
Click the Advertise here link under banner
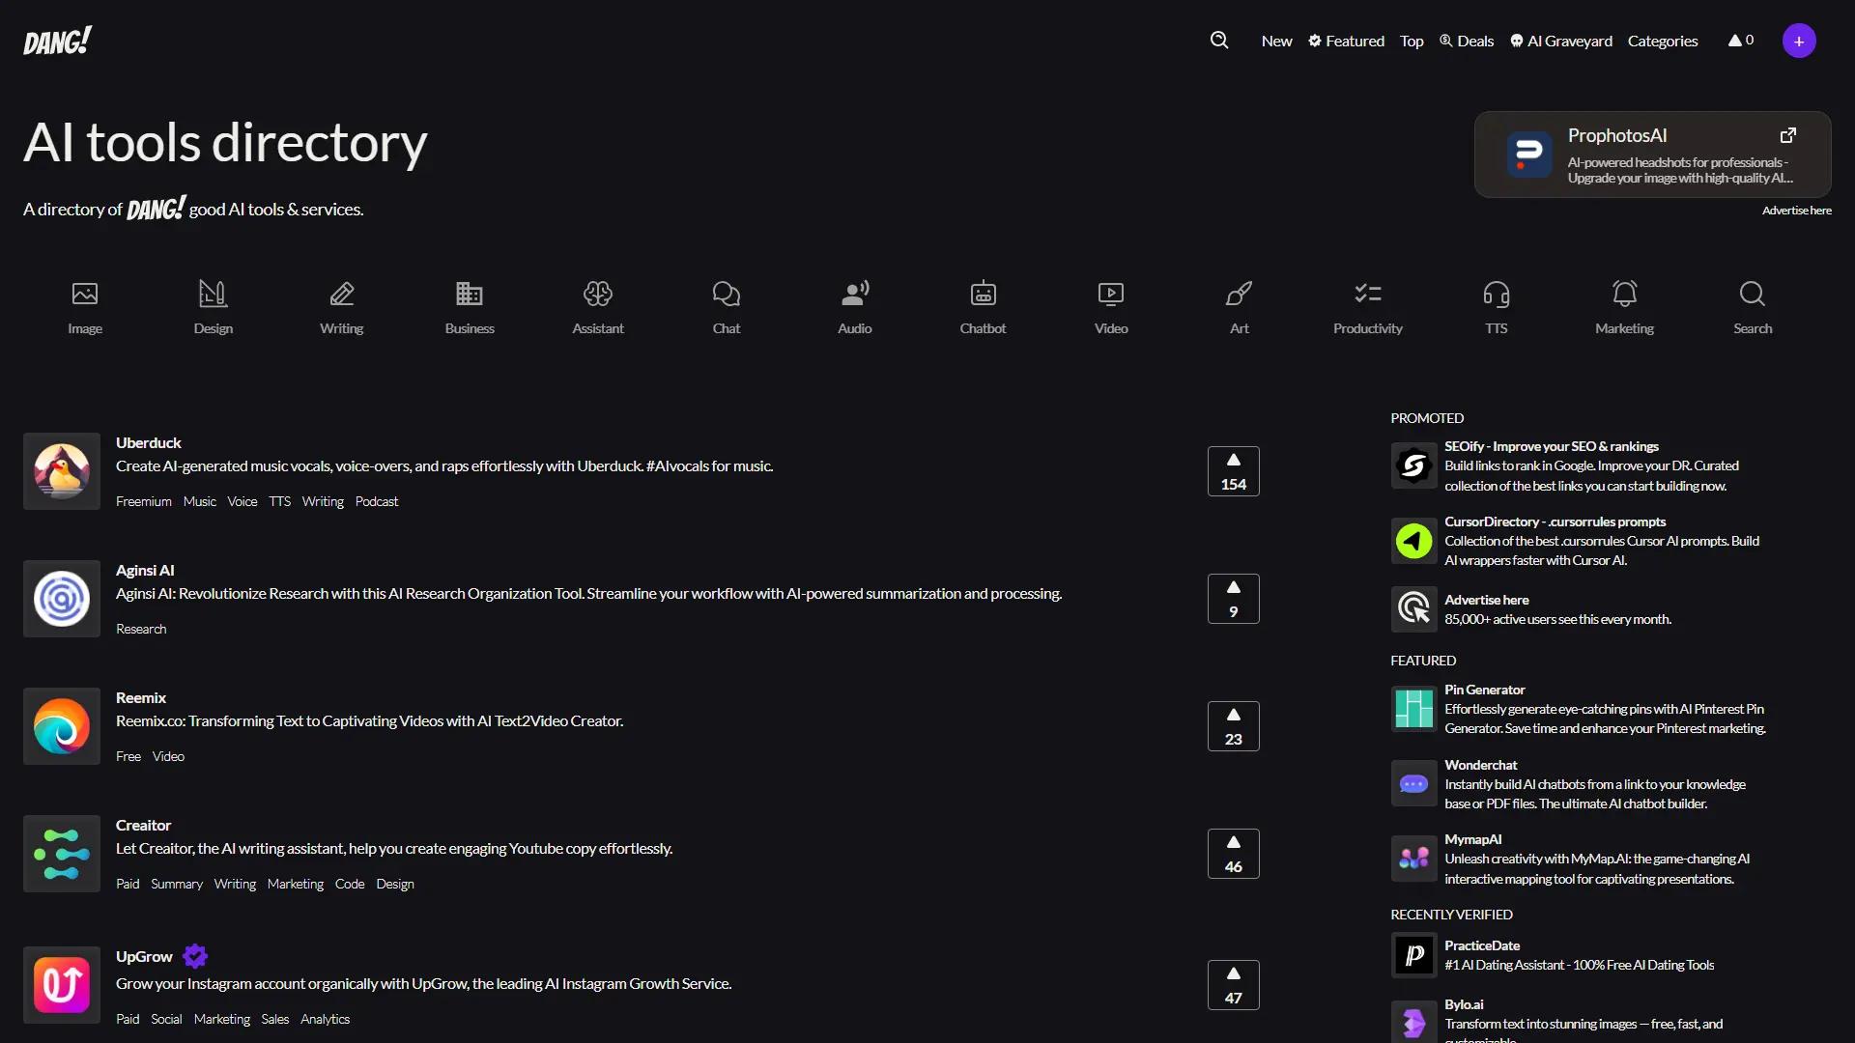pyautogui.click(x=1796, y=211)
